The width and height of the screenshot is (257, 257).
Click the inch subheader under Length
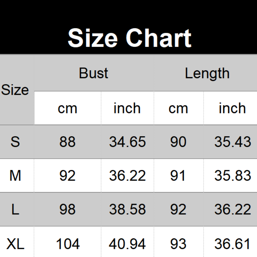point(232,108)
